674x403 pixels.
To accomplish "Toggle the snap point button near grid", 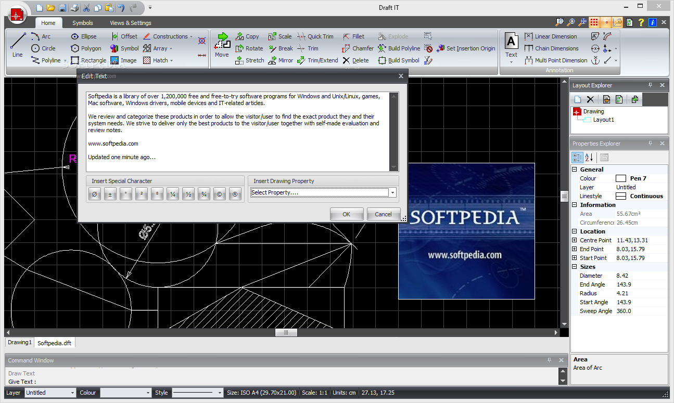I will point(605,22).
